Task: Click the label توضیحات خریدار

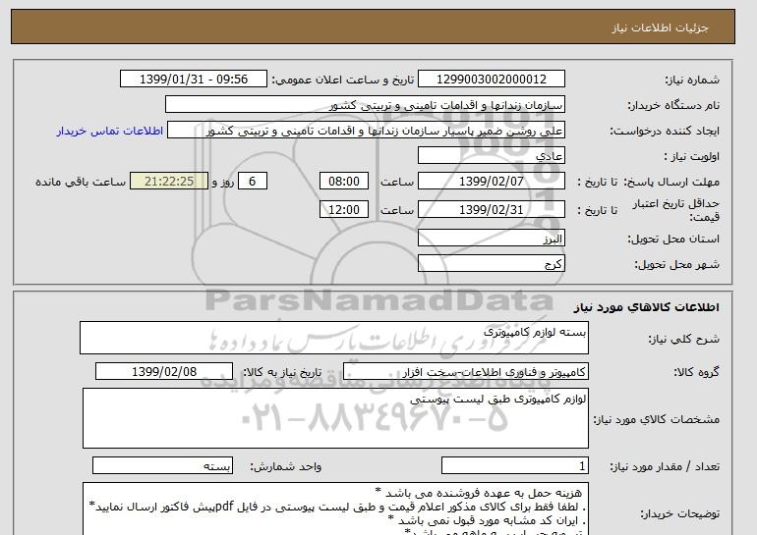Action: (680, 513)
